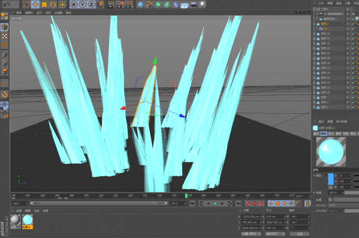Click the Light object icon
The width and height of the screenshot is (359, 238).
202,4
